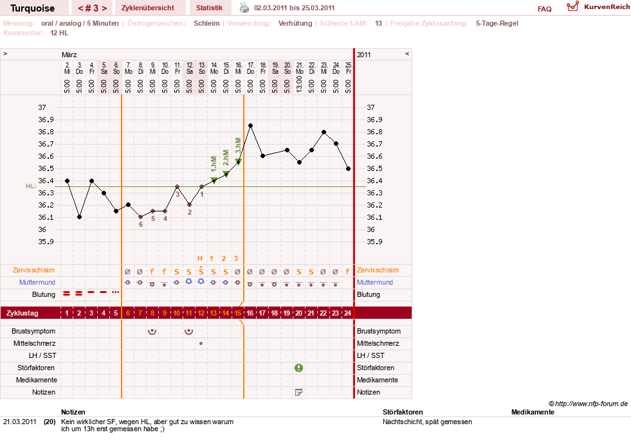Click the left Muttermund row label
Viewport: 631px width, 446px height.
point(37,282)
